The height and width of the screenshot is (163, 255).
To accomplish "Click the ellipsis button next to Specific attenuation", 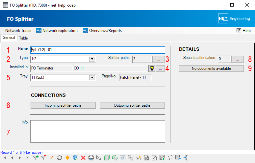I will (238, 59).
